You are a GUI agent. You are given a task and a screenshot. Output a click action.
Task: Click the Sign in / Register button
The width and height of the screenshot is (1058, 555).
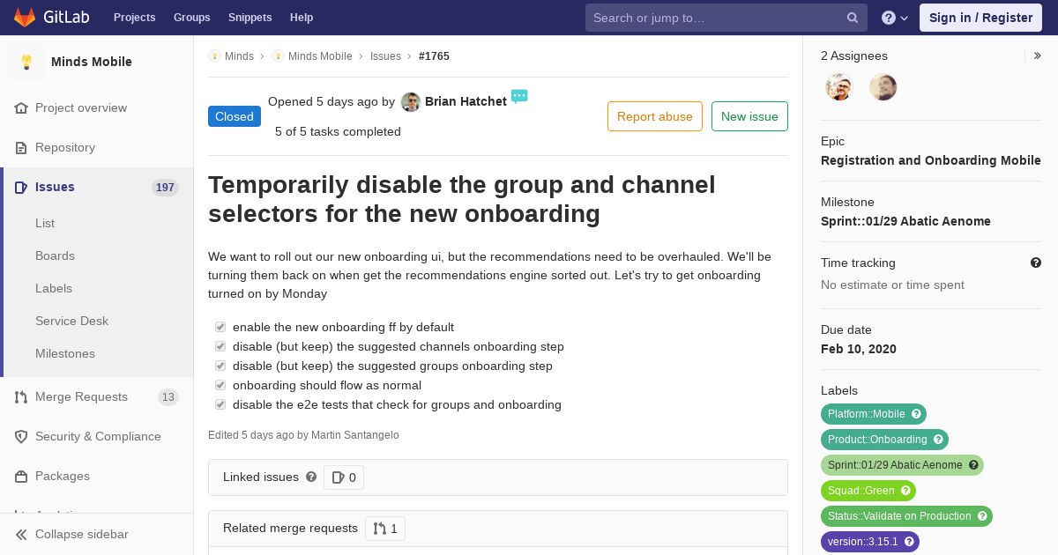click(980, 18)
